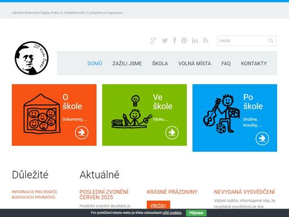This screenshot has height=217, width=289.
Task: Open the RSS feed icon
Action: coord(205,41)
